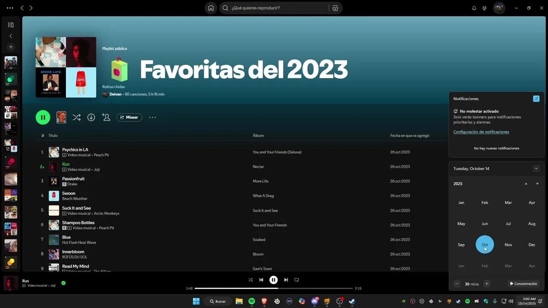Image resolution: width=548 pixels, height=308 pixels.
Task: Go to next year with down arrow
Action: tap(537, 184)
